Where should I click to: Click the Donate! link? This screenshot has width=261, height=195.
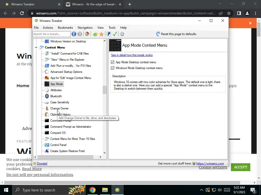[42, 164]
